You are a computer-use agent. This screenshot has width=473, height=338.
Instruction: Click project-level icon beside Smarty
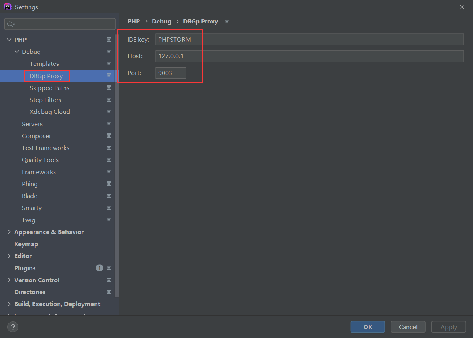109,208
